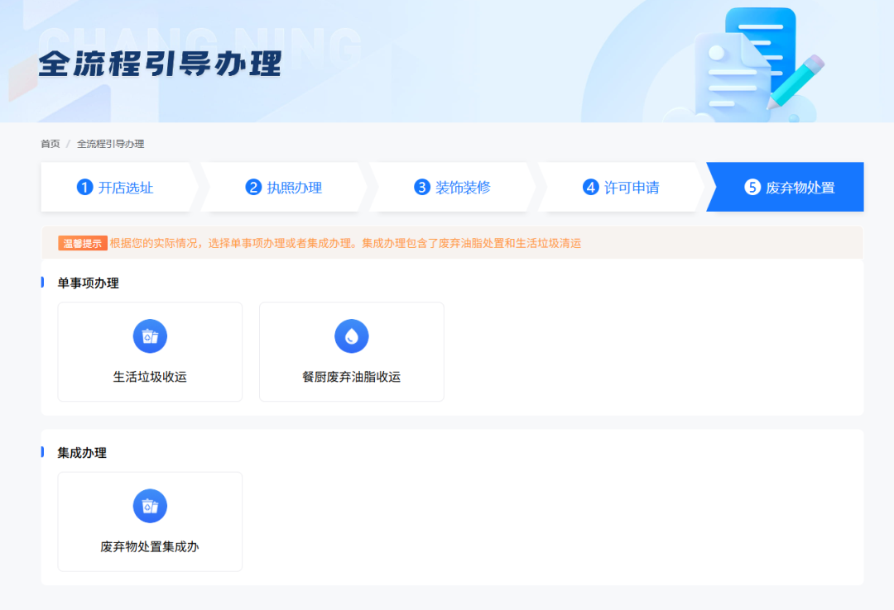Select the 许可申请 step tab
This screenshot has height=610, width=894.
coord(632,188)
